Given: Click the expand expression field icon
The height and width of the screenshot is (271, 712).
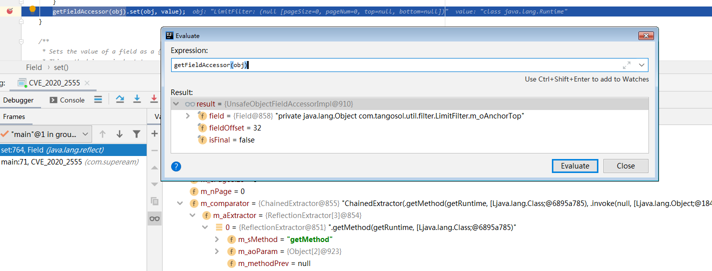Looking at the screenshot, I should click(x=626, y=65).
